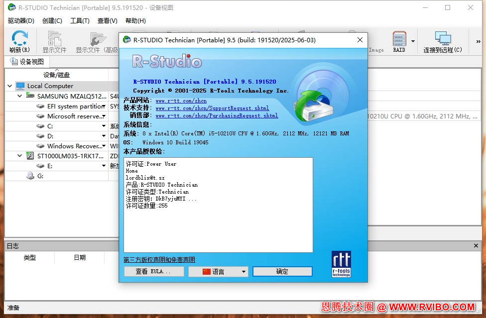Click the ST1000LM035 hard disk icon

[x=30, y=156]
